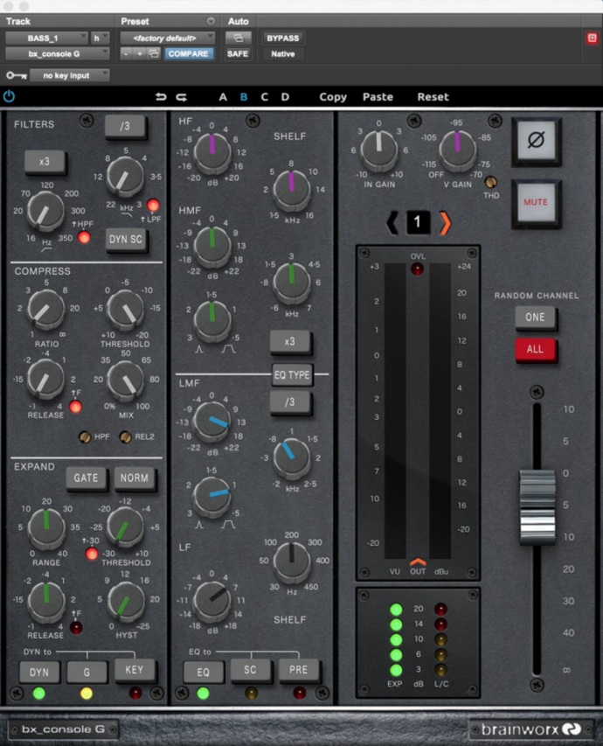
Task: Click Reset in the plugin toolbar
Action: pos(433,97)
